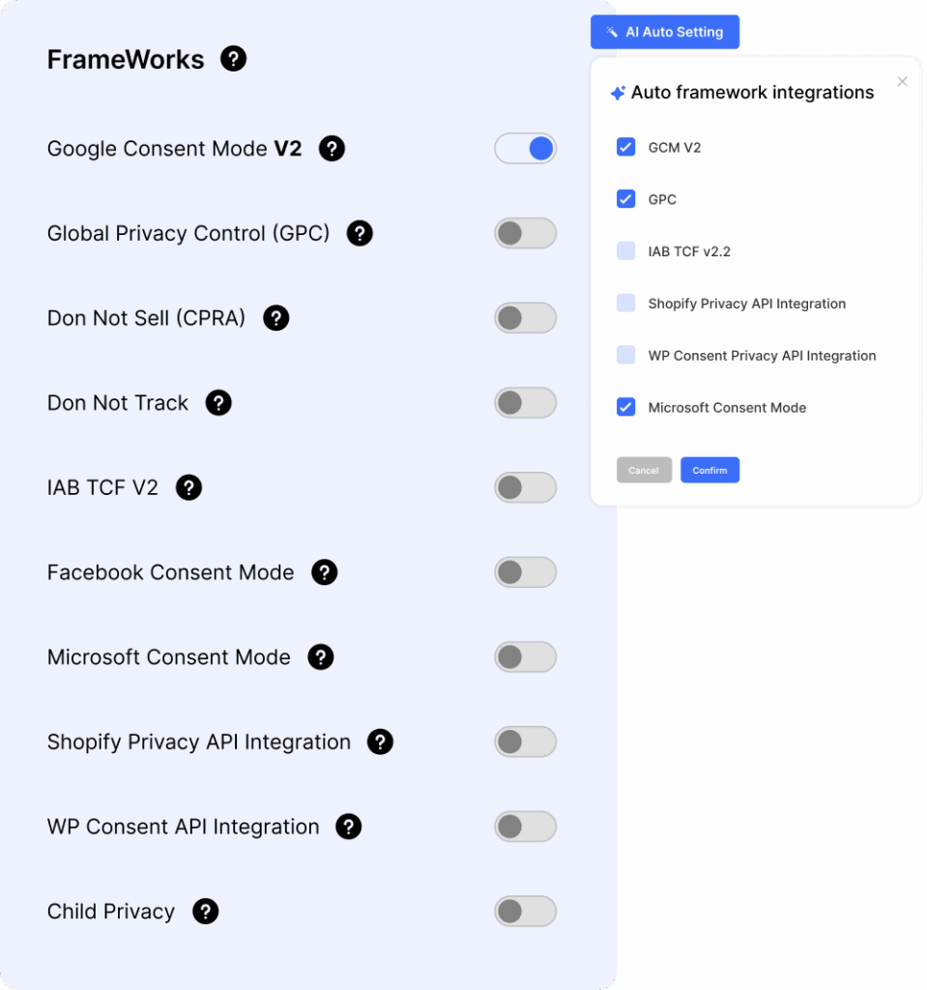
Task: Disable the Google Consent Mode V2 toggle
Action: click(525, 149)
